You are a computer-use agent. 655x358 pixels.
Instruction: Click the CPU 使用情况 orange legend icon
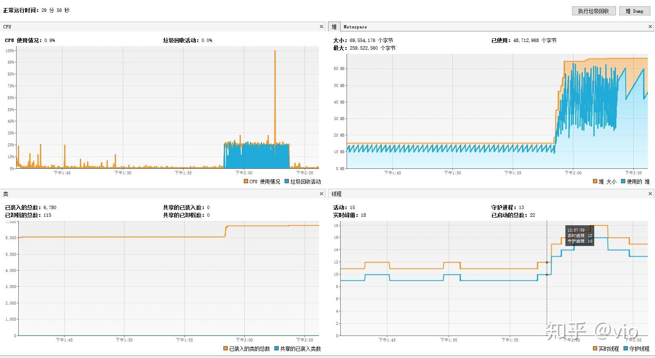pos(246,181)
